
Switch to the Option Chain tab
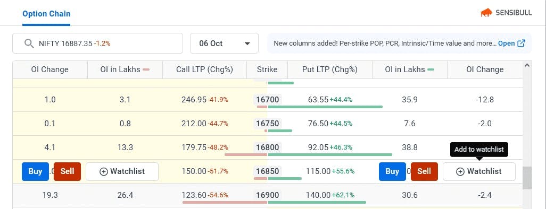click(x=46, y=14)
